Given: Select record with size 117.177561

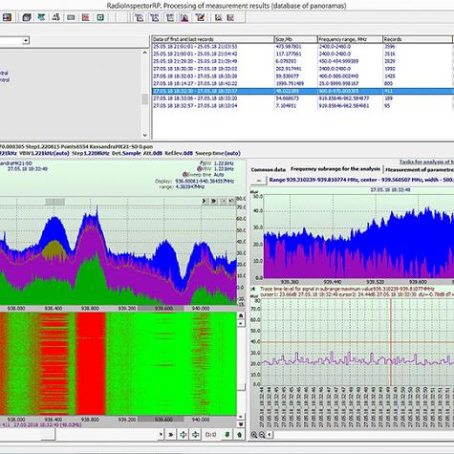Looking at the screenshot, I should pos(302,54).
